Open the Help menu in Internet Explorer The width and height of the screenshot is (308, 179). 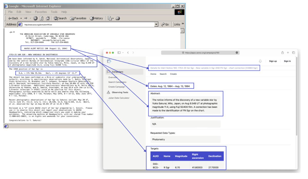[64, 12]
